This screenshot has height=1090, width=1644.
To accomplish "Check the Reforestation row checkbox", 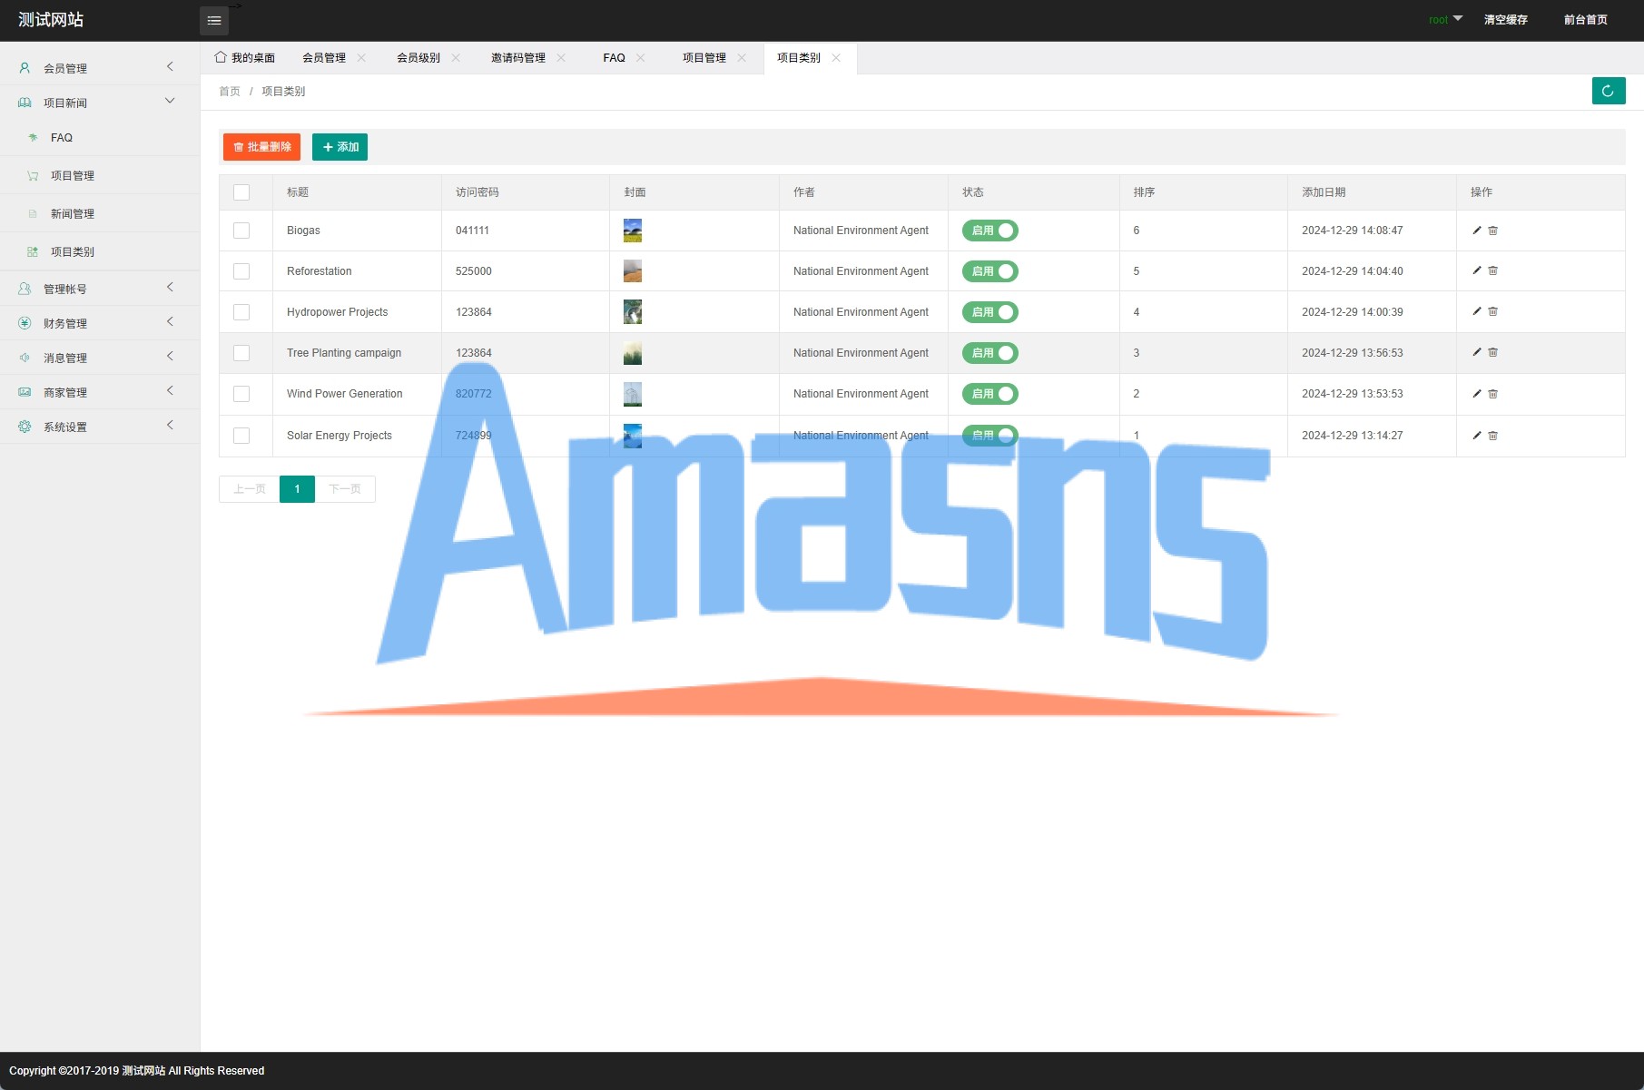I will 241,271.
